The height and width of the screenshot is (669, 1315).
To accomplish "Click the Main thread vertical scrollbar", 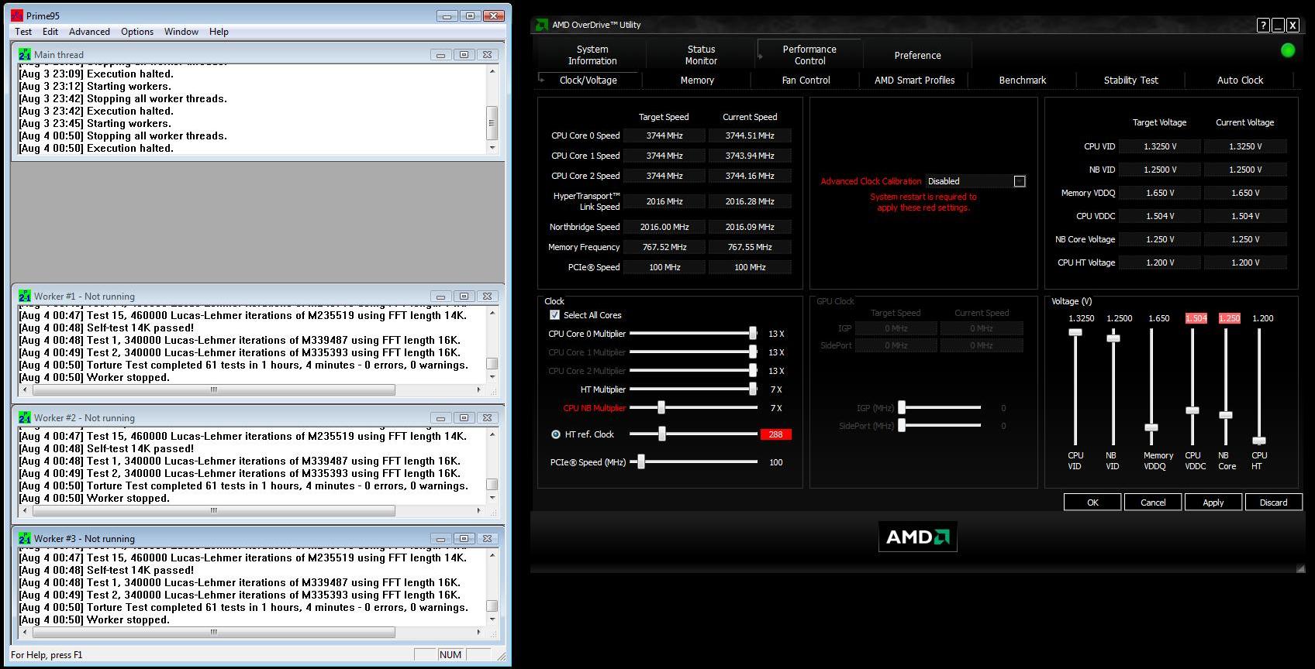I will [492, 109].
